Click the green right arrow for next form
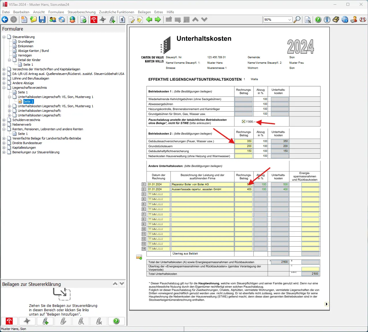This screenshot has width=368, height=332. pos(158,20)
